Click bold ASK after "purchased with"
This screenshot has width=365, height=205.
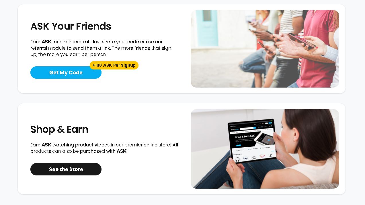click(x=122, y=151)
